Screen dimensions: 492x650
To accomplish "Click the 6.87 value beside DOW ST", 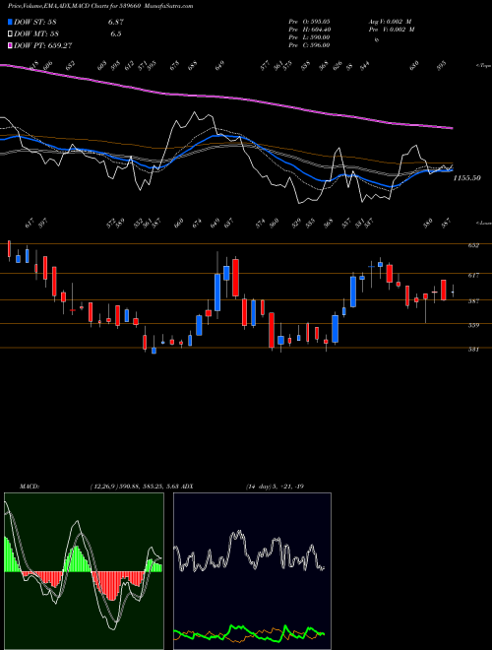I will pos(114,23).
